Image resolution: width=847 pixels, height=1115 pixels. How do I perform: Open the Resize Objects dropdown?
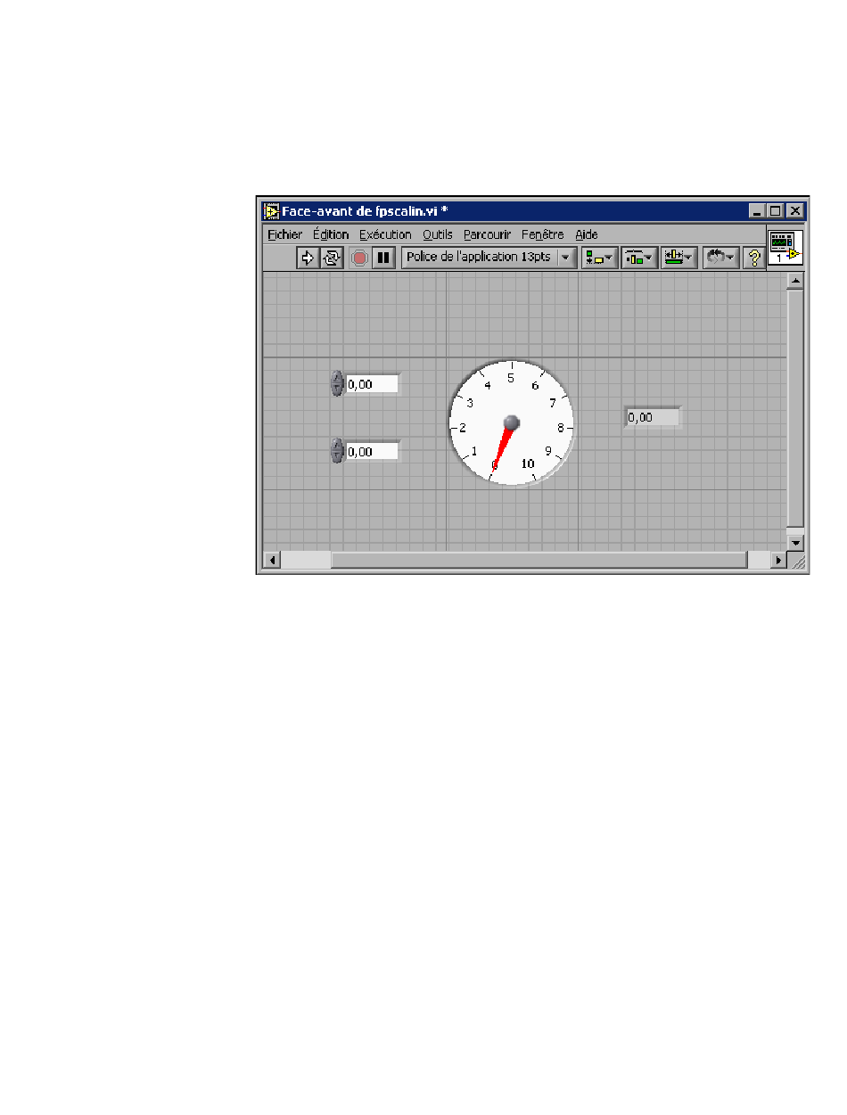[678, 258]
